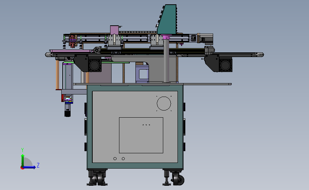Pick the red coupling assembly at upper left
309x190 pixels.
coord(72,41)
